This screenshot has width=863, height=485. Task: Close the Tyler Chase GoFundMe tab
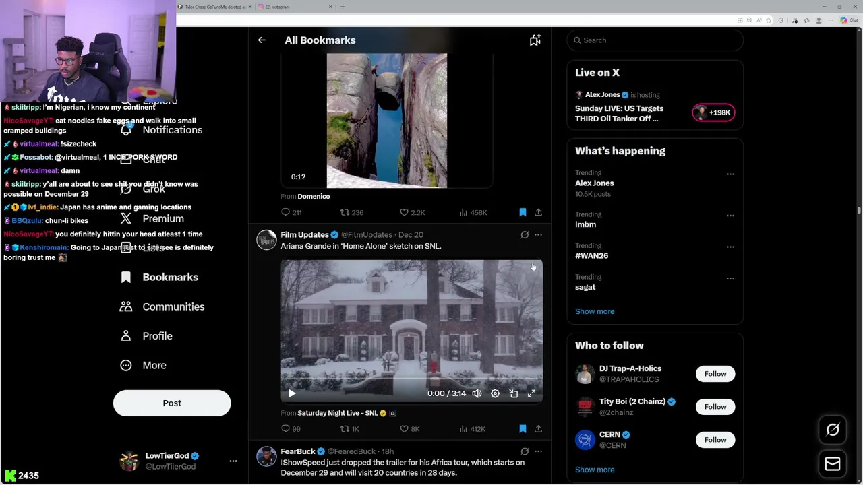click(x=250, y=7)
